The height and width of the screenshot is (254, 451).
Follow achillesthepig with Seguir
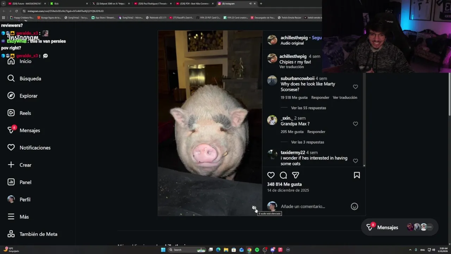pyautogui.click(x=317, y=38)
